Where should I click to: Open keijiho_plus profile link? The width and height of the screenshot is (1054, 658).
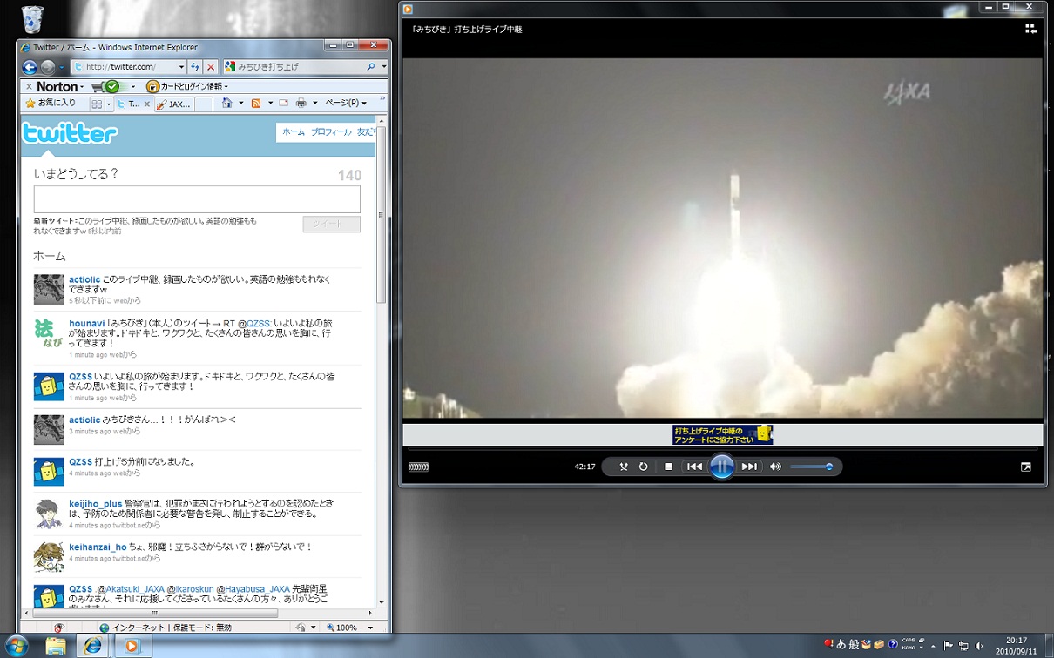(96, 504)
